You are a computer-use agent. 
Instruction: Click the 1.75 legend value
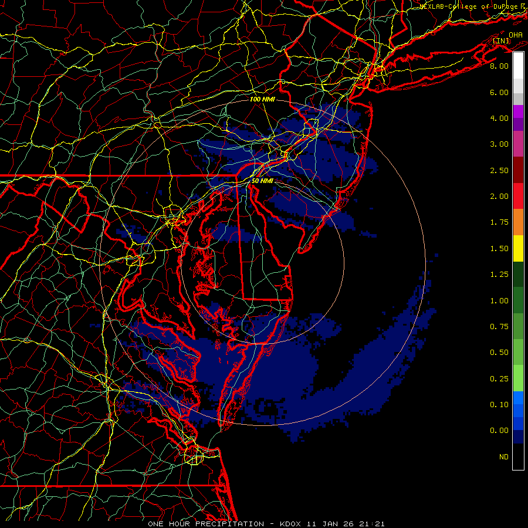point(499,222)
